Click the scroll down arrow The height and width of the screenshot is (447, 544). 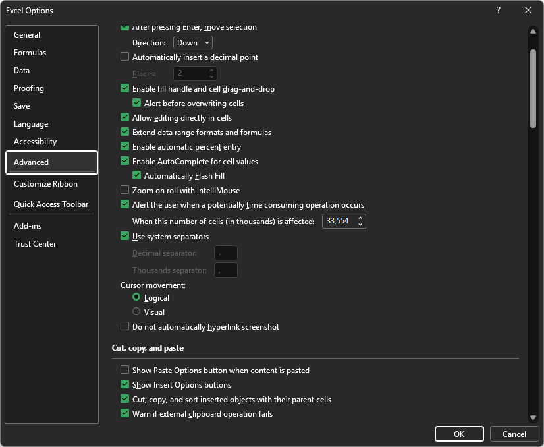[533, 417]
